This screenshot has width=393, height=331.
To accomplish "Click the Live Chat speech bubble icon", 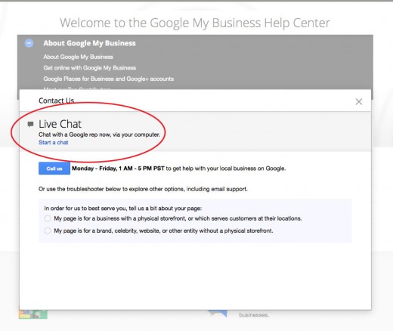I will [x=30, y=124].
